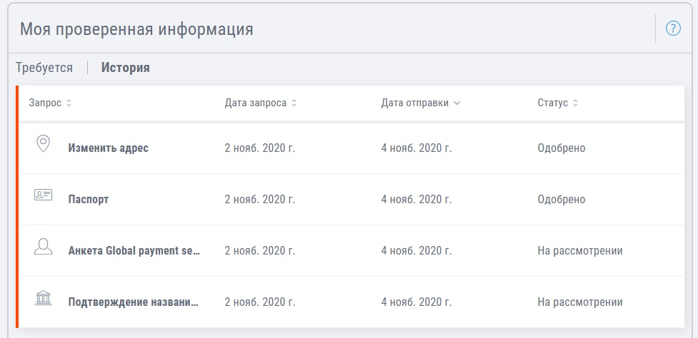Click sent date 4 нояб. in Паспорт row

point(417,200)
